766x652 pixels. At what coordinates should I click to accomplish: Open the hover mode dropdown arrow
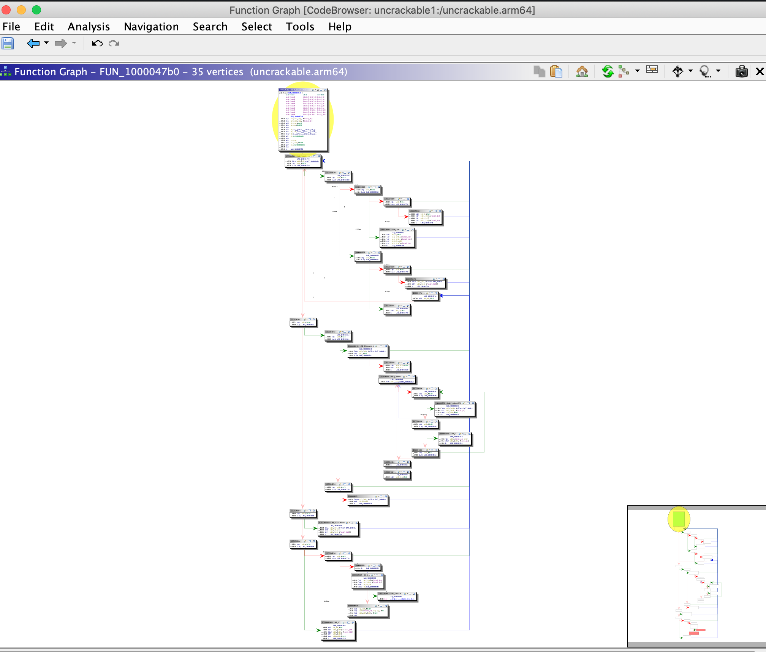718,71
